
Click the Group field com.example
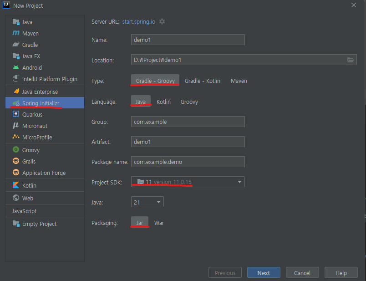188,122
